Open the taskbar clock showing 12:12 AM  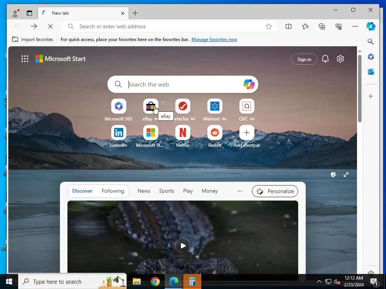pyautogui.click(x=354, y=281)
